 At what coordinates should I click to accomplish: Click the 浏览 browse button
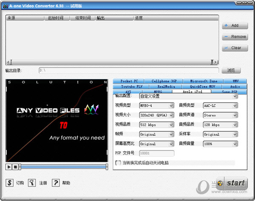231,70
